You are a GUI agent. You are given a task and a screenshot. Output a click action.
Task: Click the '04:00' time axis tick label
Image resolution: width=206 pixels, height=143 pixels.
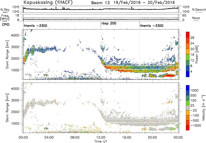(49, 138)
